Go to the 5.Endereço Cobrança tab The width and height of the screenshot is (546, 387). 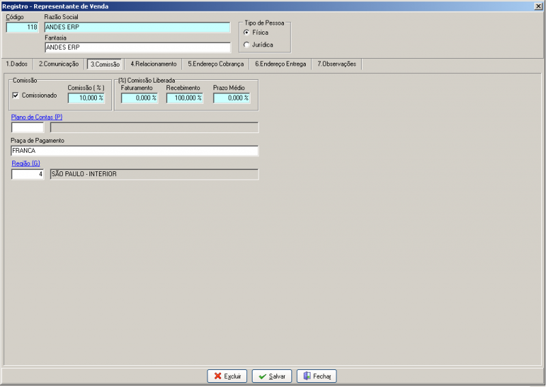(x=216, y=64)
